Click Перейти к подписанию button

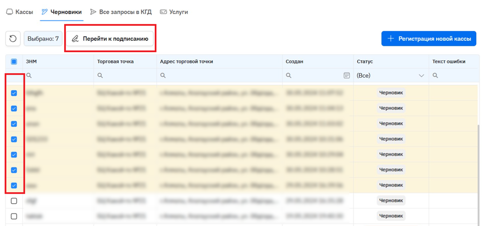click(110, 39)
